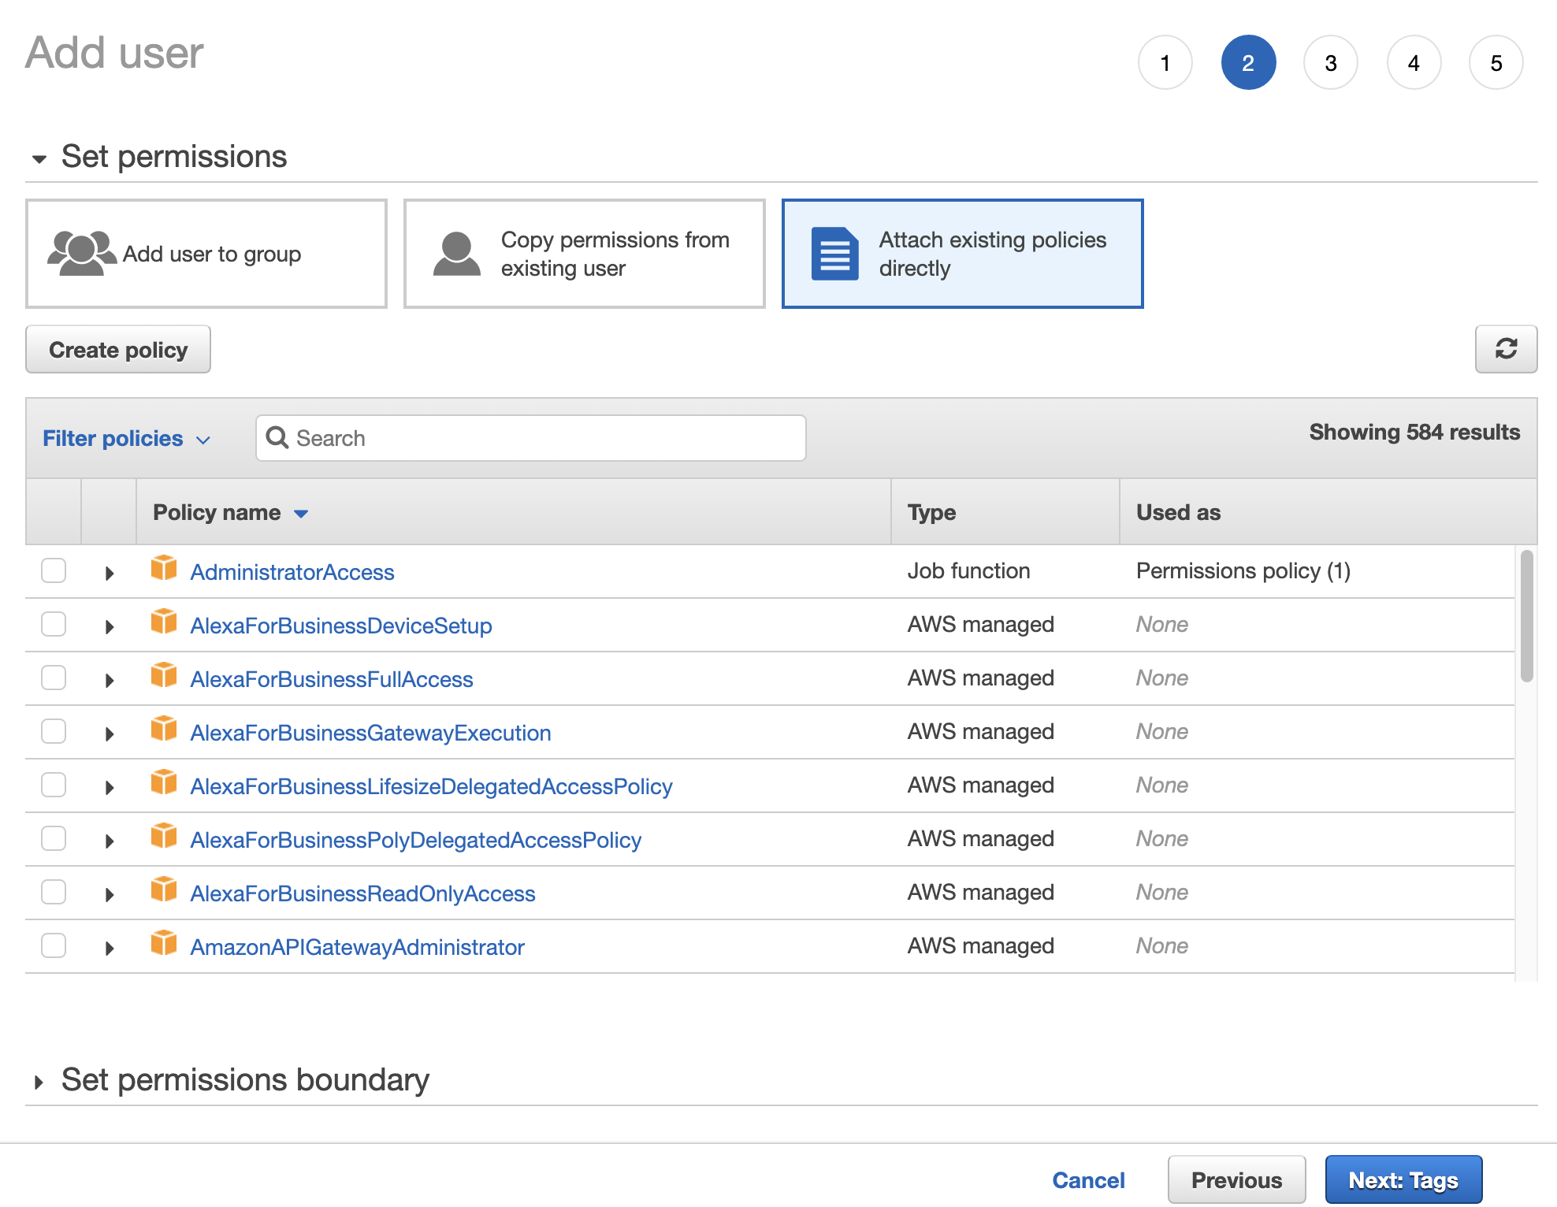The width and height of the screenshot is (1557, 1207).
Task: Expand AlexaForBusinessGatewayExecution policy details arrow
Action: pyautogui.click(x=110, y=733)
